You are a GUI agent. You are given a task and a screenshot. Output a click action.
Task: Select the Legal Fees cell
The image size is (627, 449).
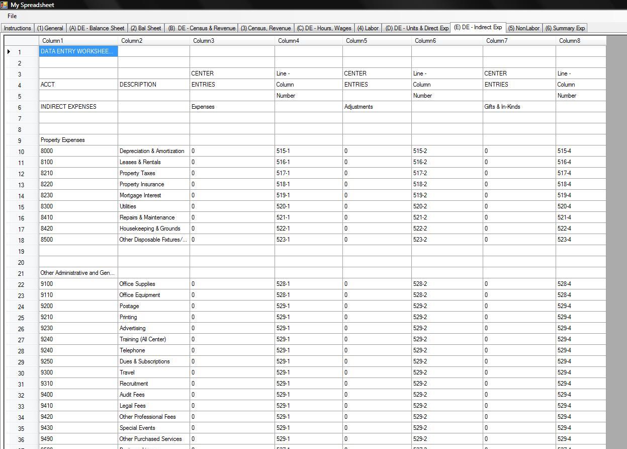(x=154, y=406)
